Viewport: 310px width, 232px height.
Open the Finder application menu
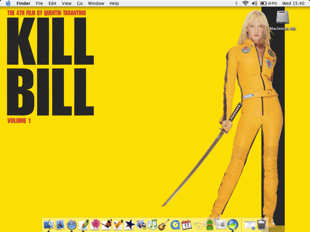coord(23,3)
